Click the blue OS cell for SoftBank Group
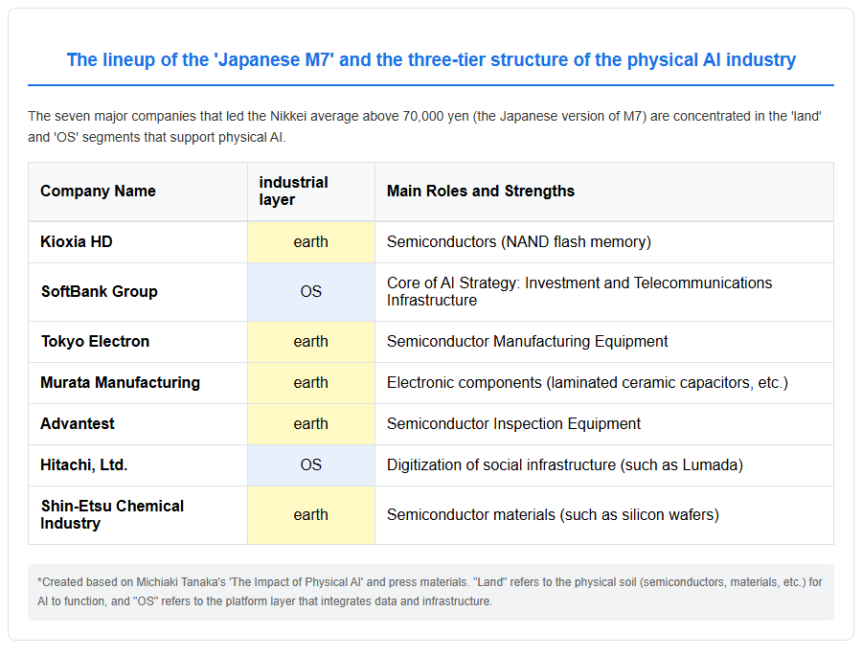The height and width of the screenshot is (656, 862). click(311, 291)
